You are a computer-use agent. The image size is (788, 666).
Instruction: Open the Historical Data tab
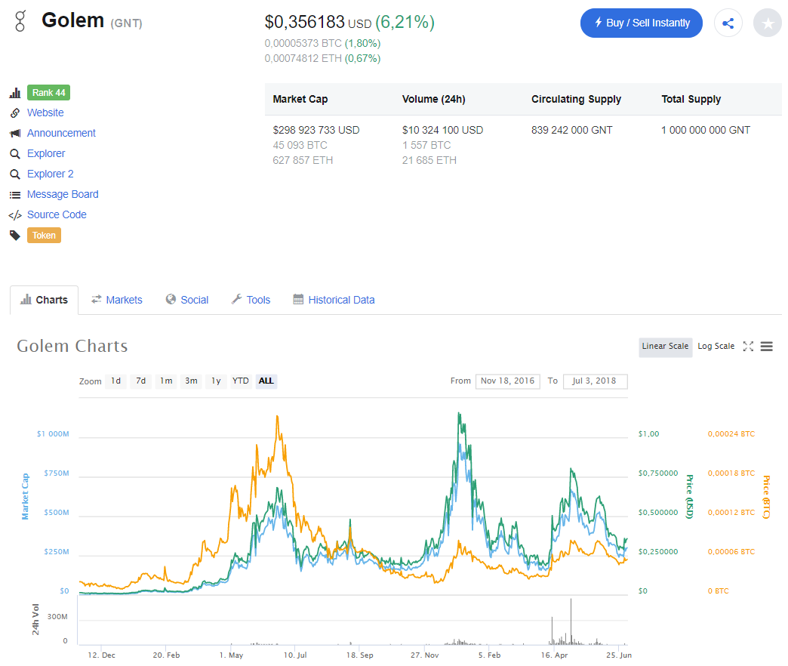(334, 300)
